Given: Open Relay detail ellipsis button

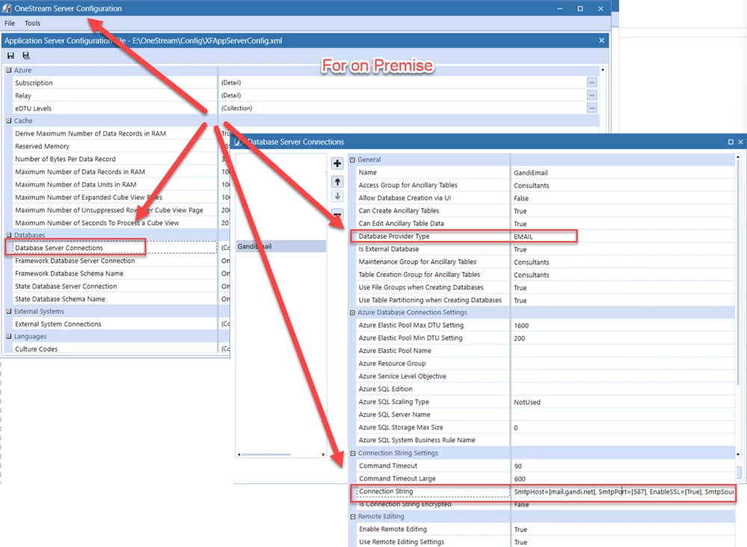Looking at the screenshot, I should click(591, 95).
